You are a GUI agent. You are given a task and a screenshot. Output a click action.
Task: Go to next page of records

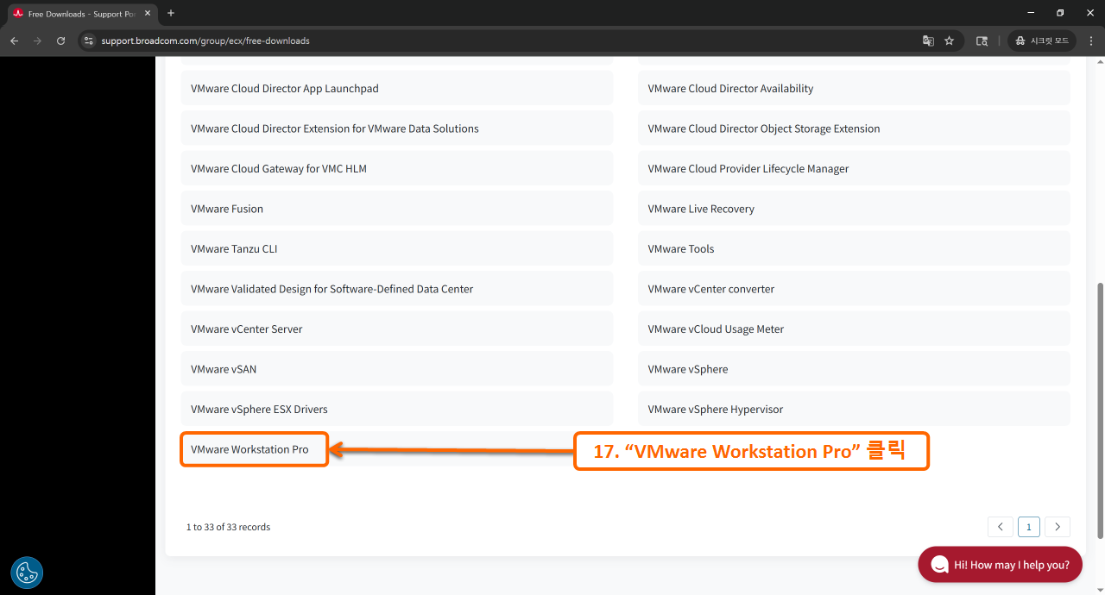1058,527
